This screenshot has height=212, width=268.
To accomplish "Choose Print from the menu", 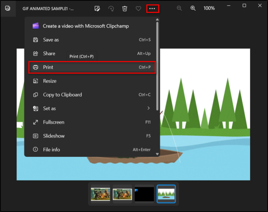I will tap(92, 67).
